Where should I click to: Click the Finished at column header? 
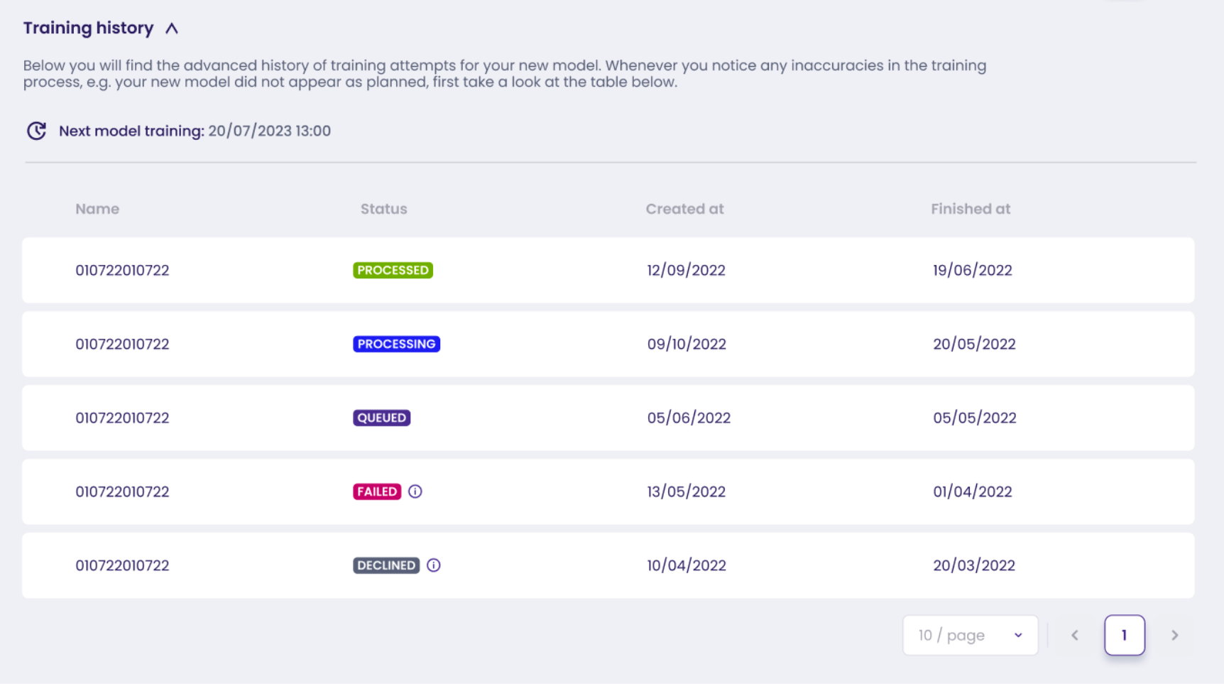click(970, 209)
